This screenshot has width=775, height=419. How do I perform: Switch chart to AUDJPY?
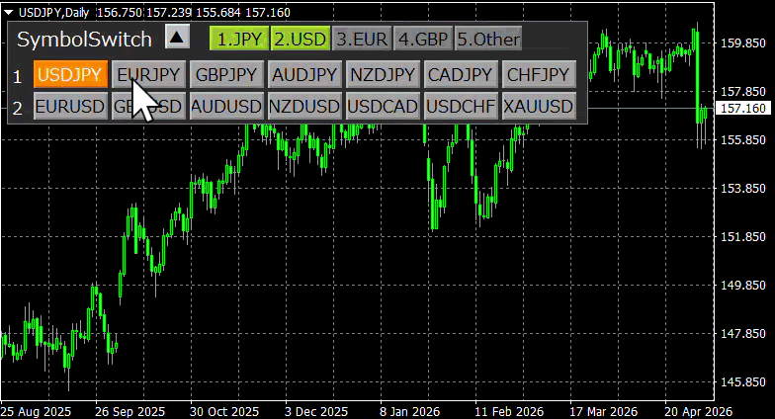click(304, 75)
